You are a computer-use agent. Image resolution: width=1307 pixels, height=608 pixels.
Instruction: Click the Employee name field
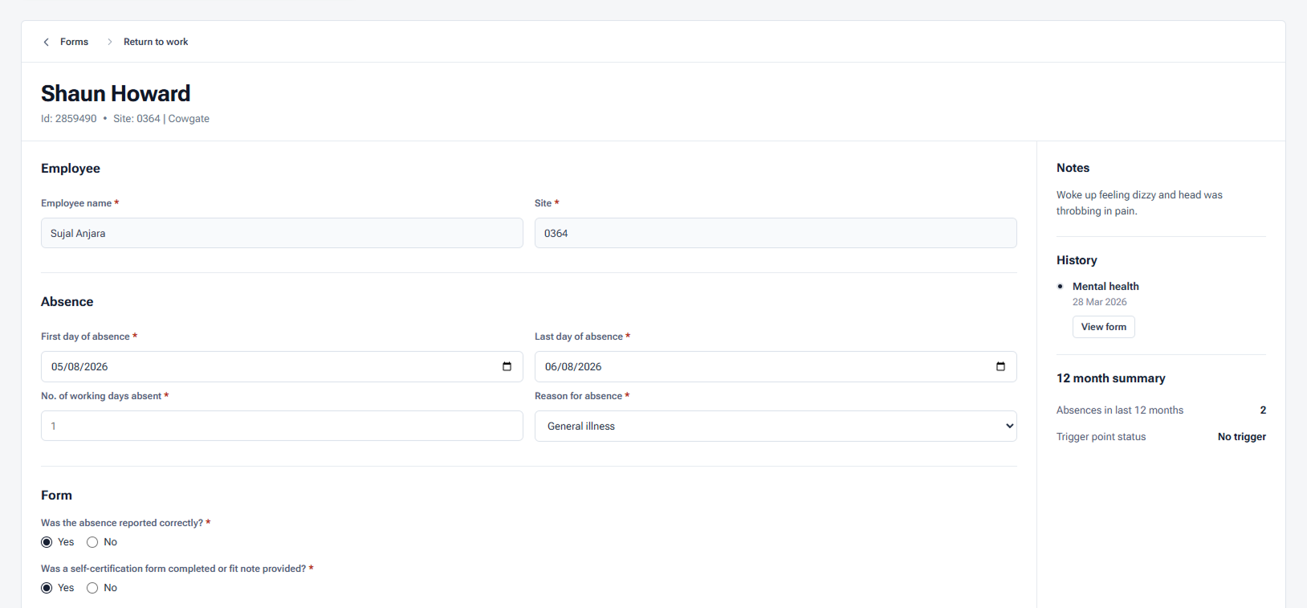282,233
